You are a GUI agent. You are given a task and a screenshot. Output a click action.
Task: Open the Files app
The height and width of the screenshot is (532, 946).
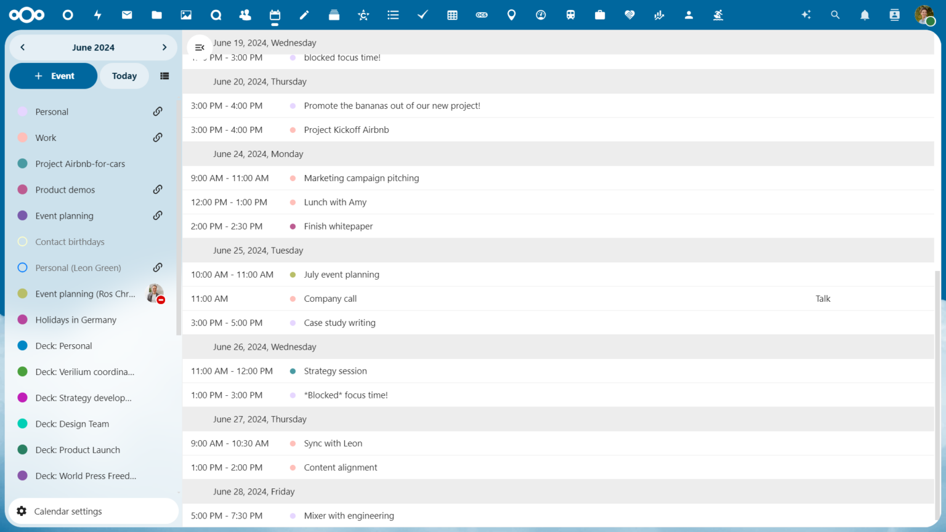coord(156,15)
